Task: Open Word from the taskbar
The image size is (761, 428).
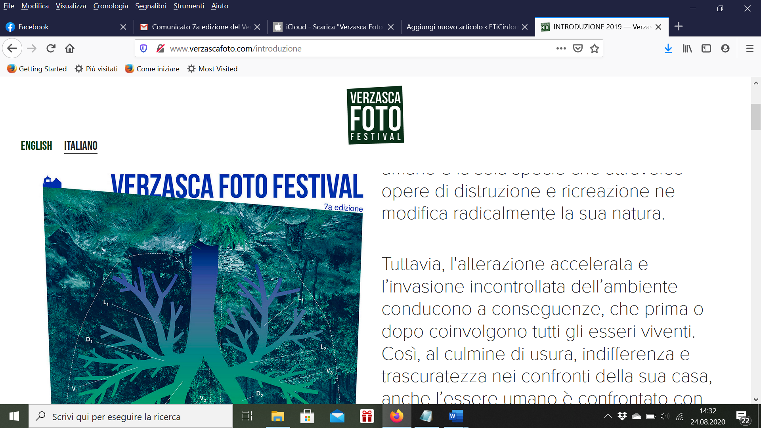Action: [x=456, y=416]
